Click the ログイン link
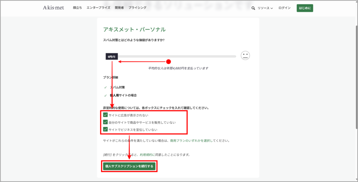Screen dimensions: 358x182 pyautogui.click(x=284, y=8)
